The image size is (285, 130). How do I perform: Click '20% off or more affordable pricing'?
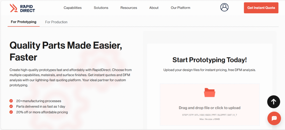42,112
